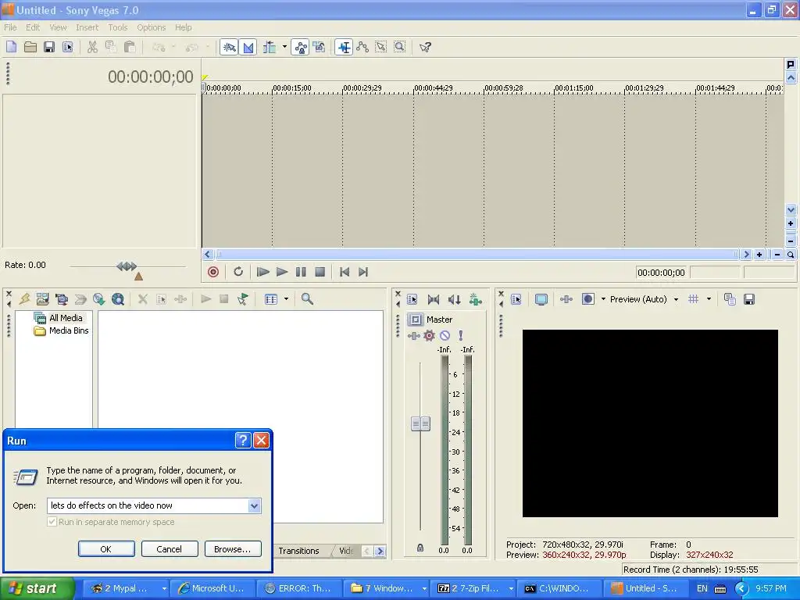Click Go to Start transport button
Screen dimensions: 800x600
pyautogui.click(x=345, y=272)
